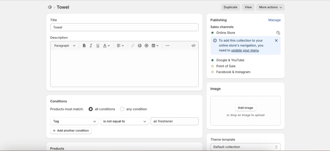The image size is (330, 151).
Task: Open the text color picker
Action: 106,46
